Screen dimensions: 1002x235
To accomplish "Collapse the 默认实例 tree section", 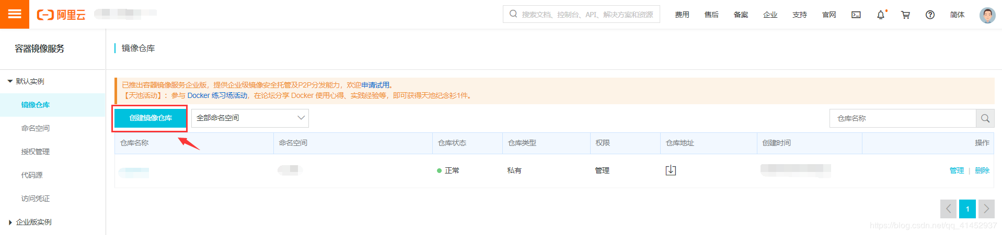I will pos(10,81).
